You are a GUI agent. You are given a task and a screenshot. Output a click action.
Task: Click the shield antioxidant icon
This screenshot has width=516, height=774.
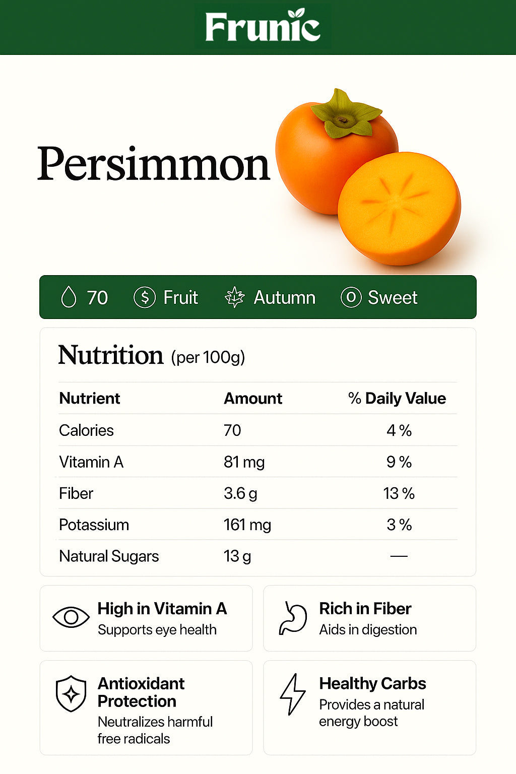(71, 693)
